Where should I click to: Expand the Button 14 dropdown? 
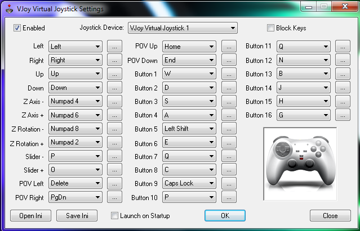304,88
